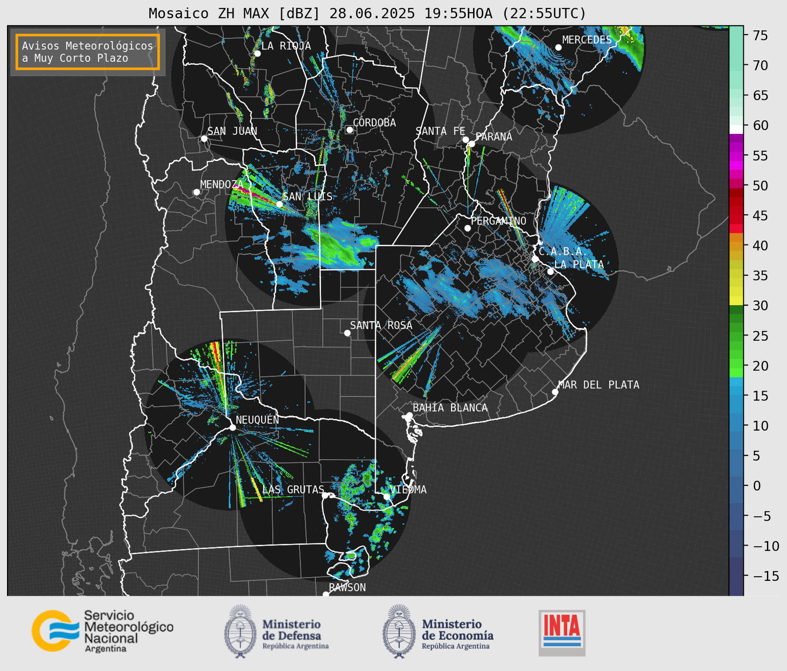Screen dimensions: 787x671
Task: Click the SANTA ROSA city label
Action: pyautogui.click(x=381, y=325)
